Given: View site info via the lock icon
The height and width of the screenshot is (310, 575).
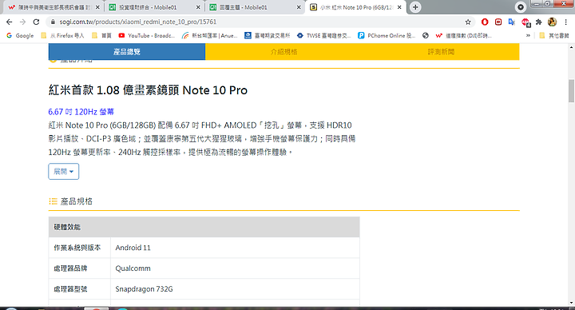Looking at the screenshot, I should pyautogui.click(x=53, y=22).
